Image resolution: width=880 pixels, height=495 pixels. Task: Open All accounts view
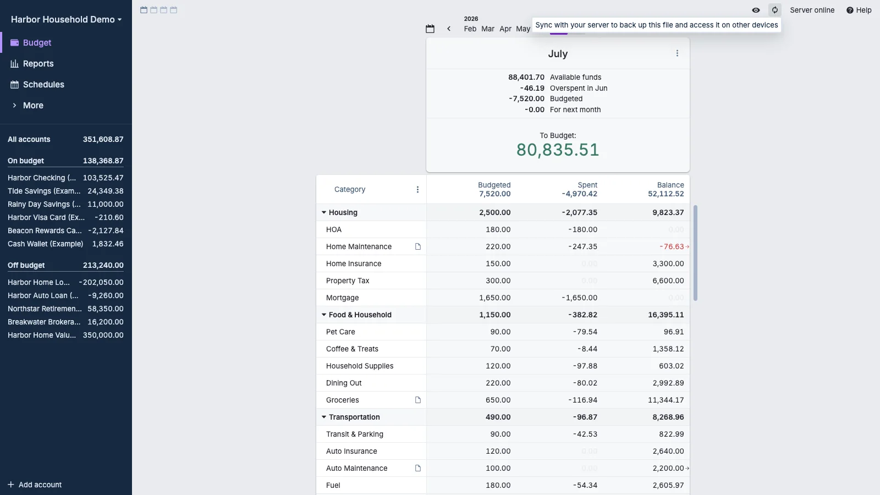(x=65, y=139)
